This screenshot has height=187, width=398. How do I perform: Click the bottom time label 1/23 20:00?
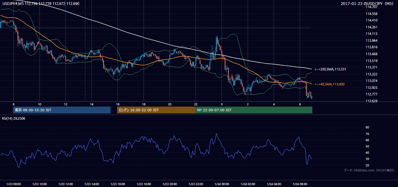[170, 184]
